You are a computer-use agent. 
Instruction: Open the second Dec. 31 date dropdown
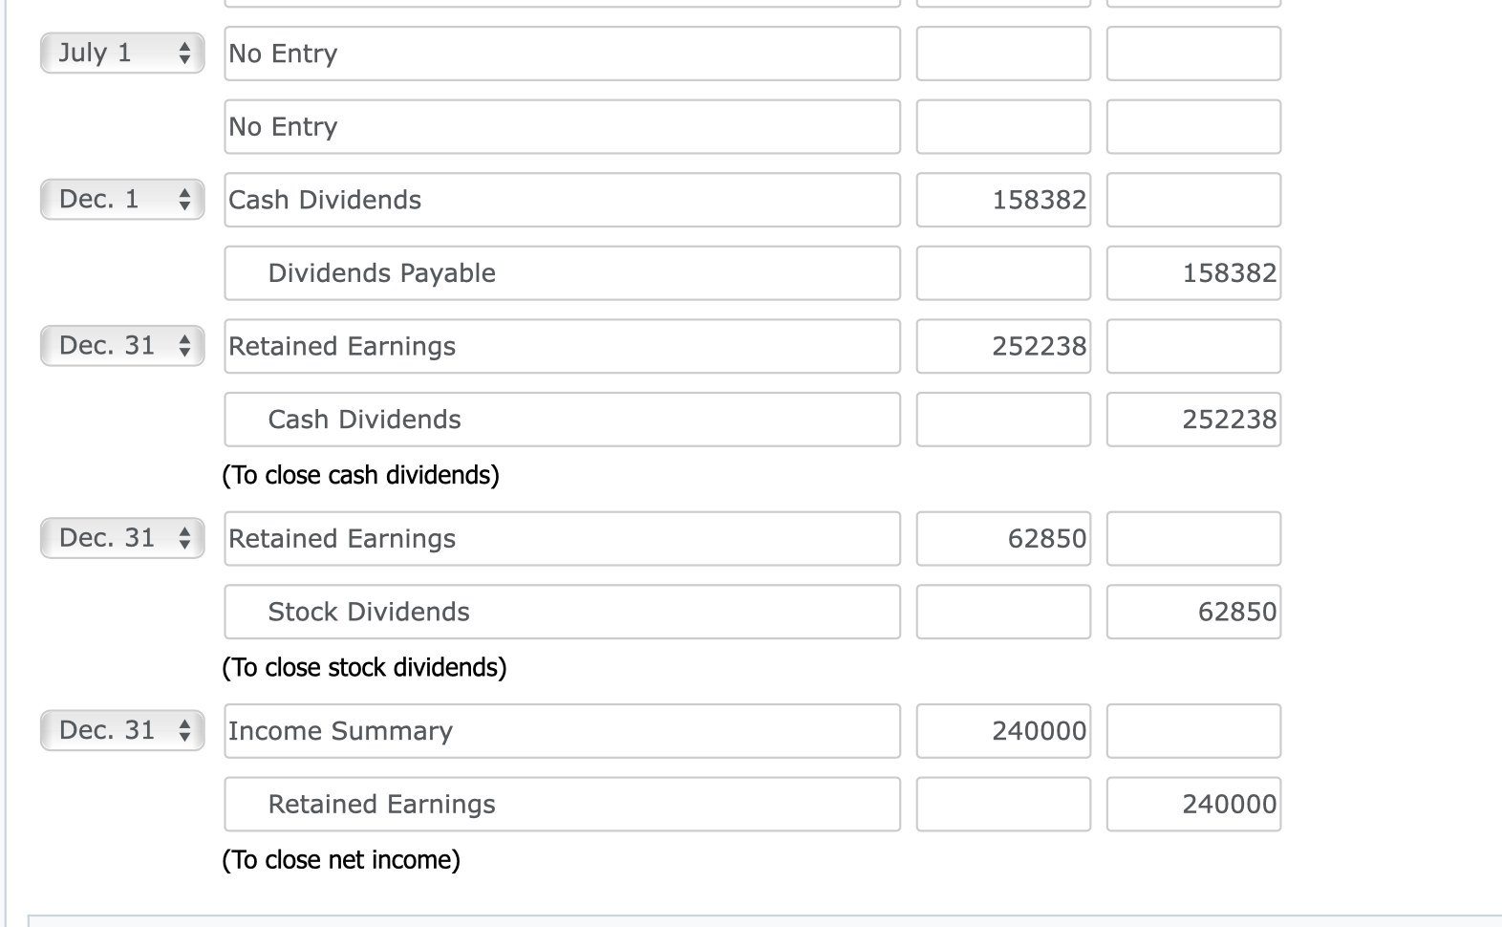coord(121,538)
